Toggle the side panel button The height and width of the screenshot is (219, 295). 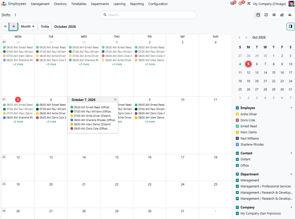[291, 26]
